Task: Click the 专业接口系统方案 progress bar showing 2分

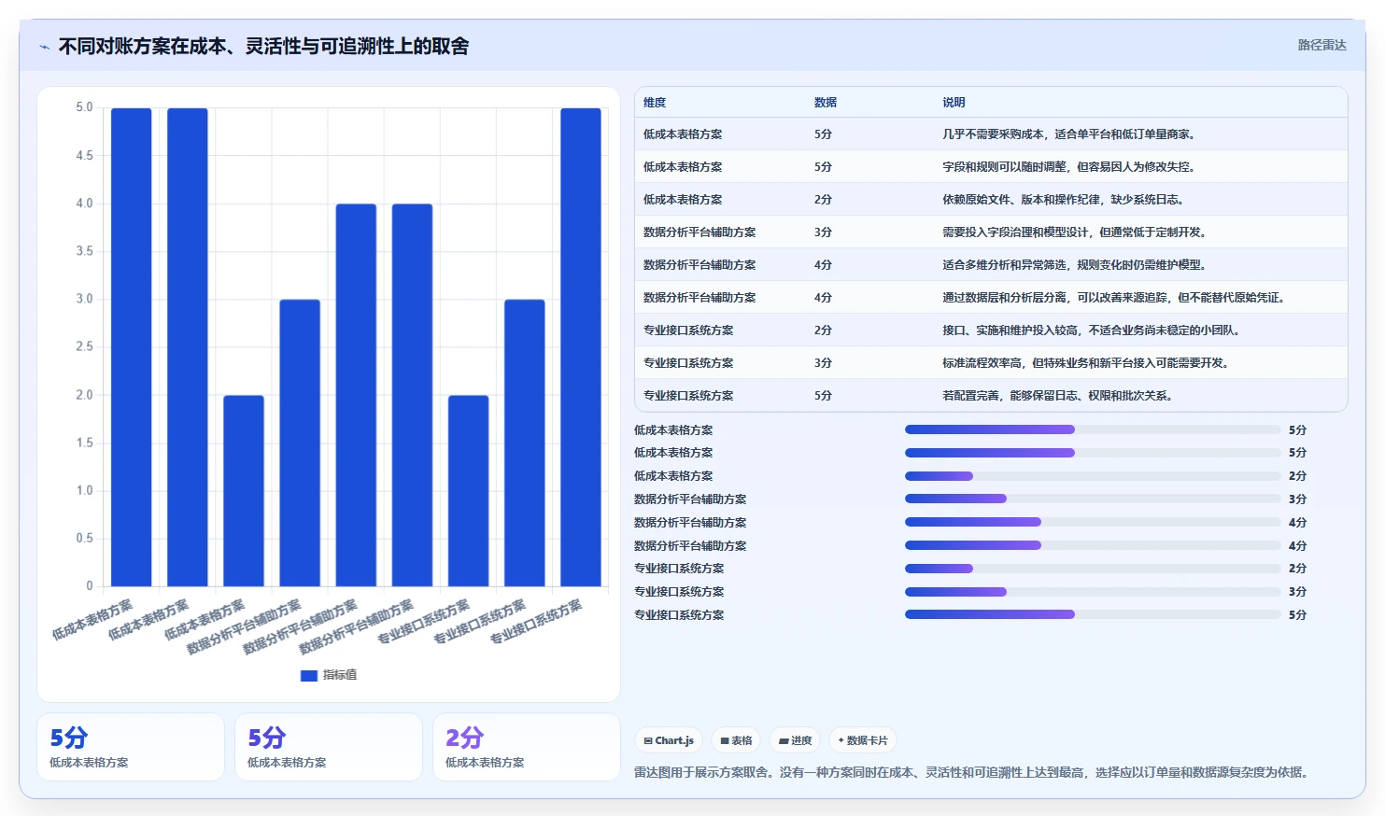Action: pos(1093,569)
